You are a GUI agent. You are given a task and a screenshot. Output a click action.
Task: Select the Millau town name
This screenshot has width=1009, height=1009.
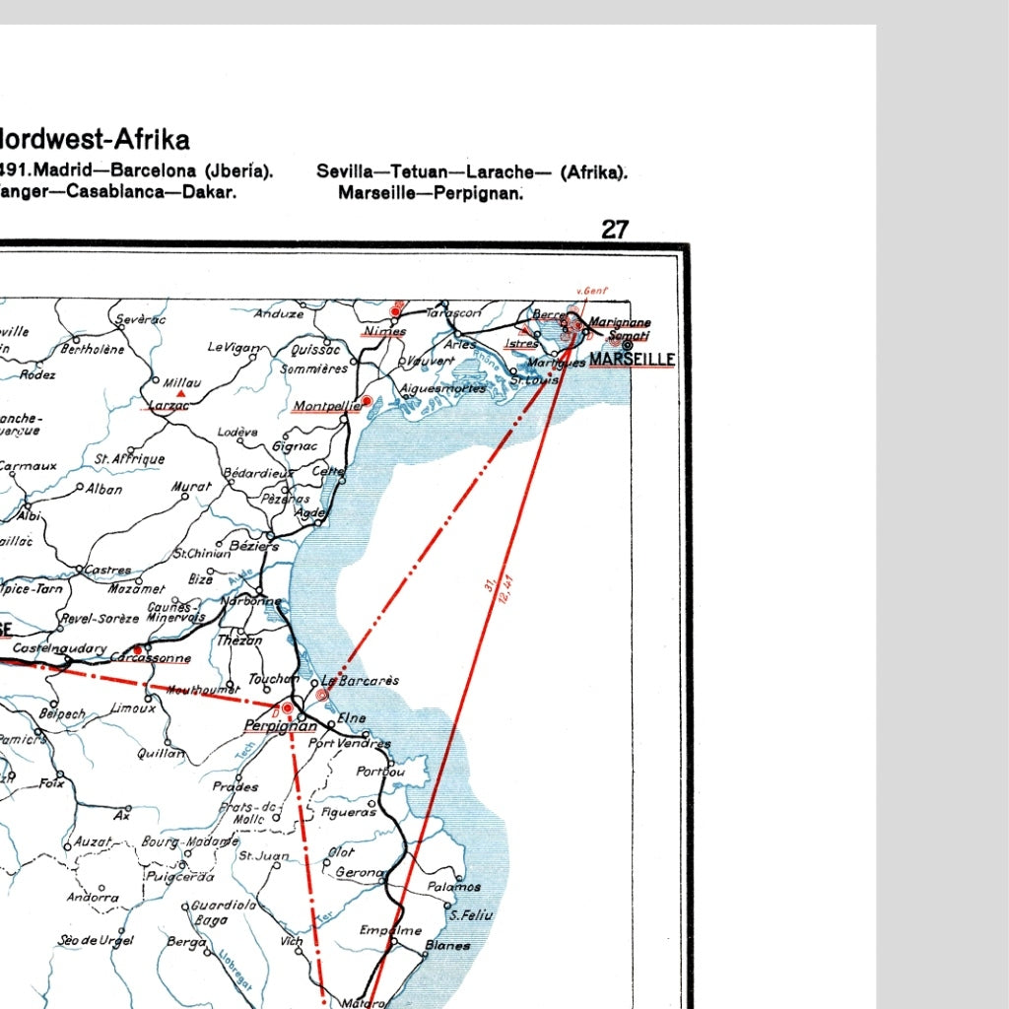(182, 383)
